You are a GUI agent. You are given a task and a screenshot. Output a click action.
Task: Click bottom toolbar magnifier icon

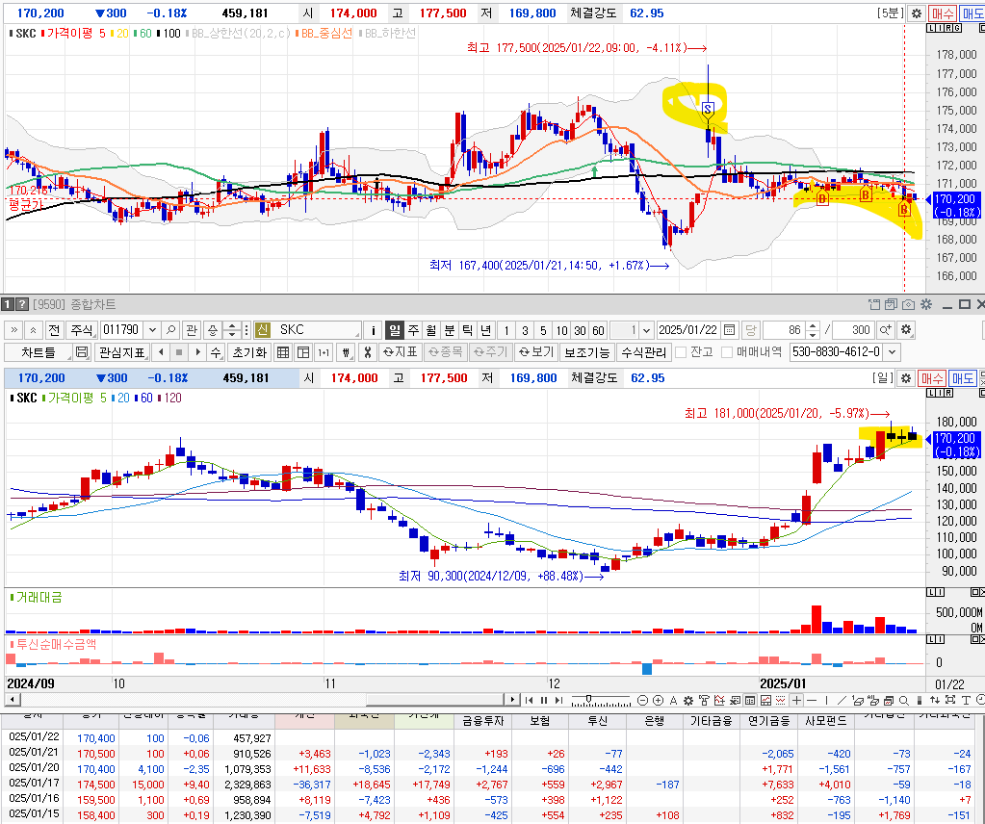pos(904,700)
